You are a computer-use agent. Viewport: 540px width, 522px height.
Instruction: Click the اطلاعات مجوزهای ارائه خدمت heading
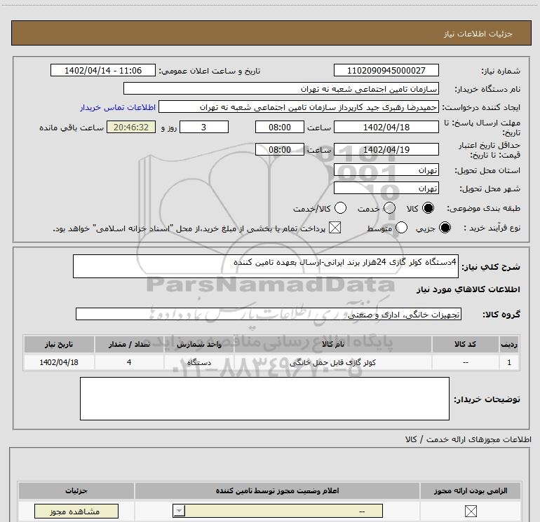(468, 439)
